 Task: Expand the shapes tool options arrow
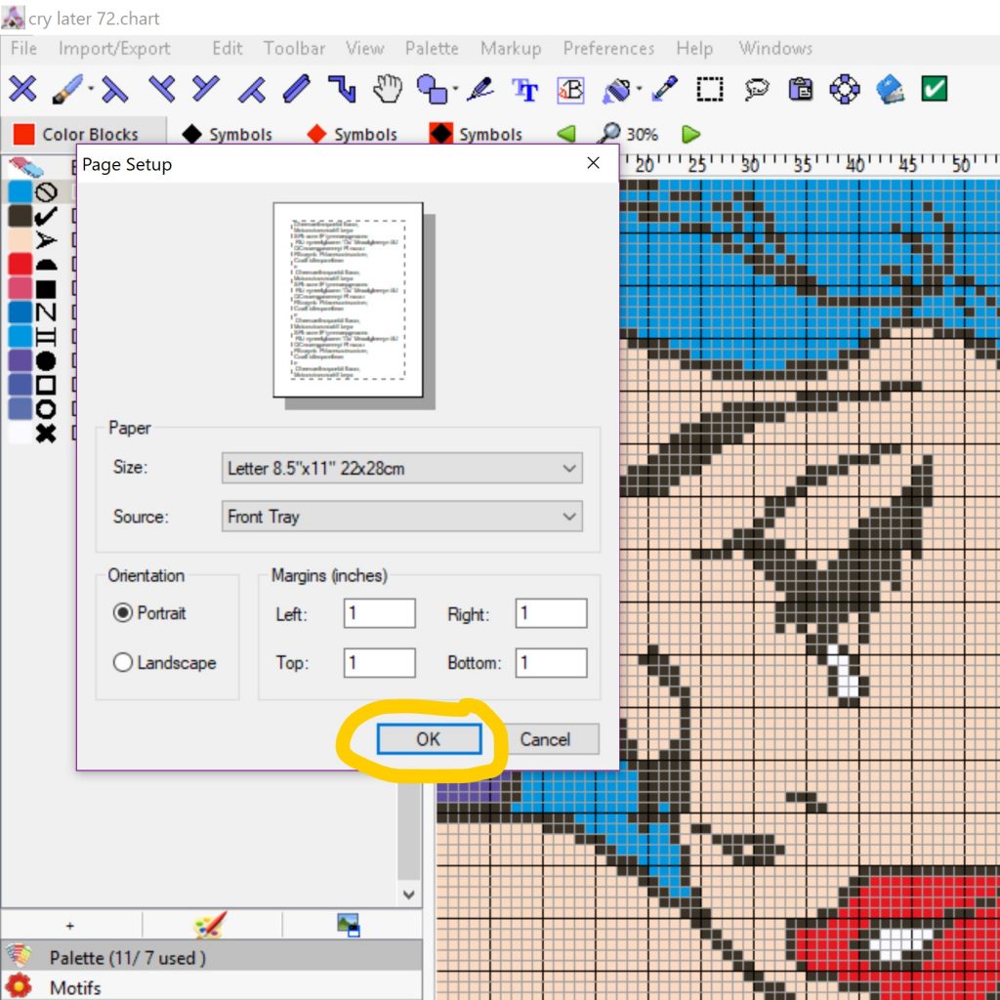pyautogui.click(x=455, y=89)
